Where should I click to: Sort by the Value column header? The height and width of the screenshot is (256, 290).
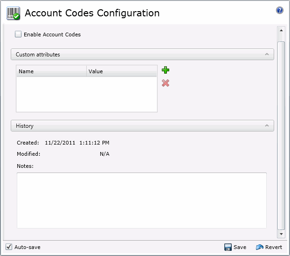click(121, 71)
